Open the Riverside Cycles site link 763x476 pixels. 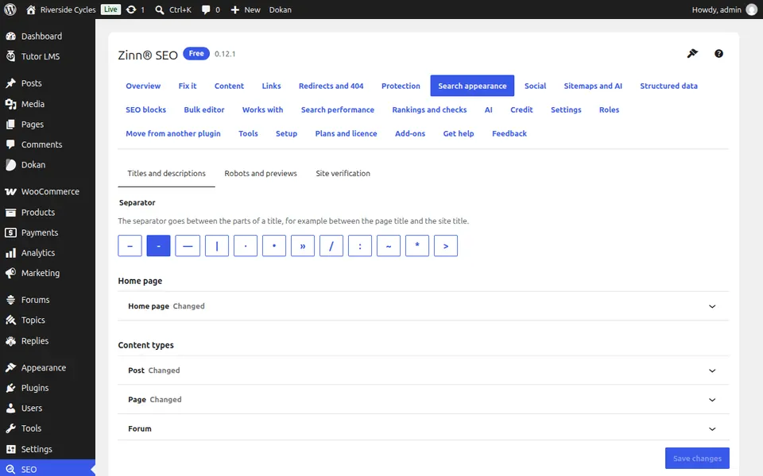(x=61, y=10)
